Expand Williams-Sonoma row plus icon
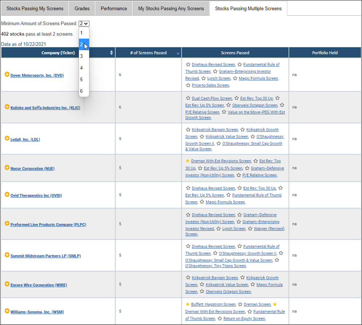The width and height of the screenshot is (362, 325). click(x=7, y=311)
